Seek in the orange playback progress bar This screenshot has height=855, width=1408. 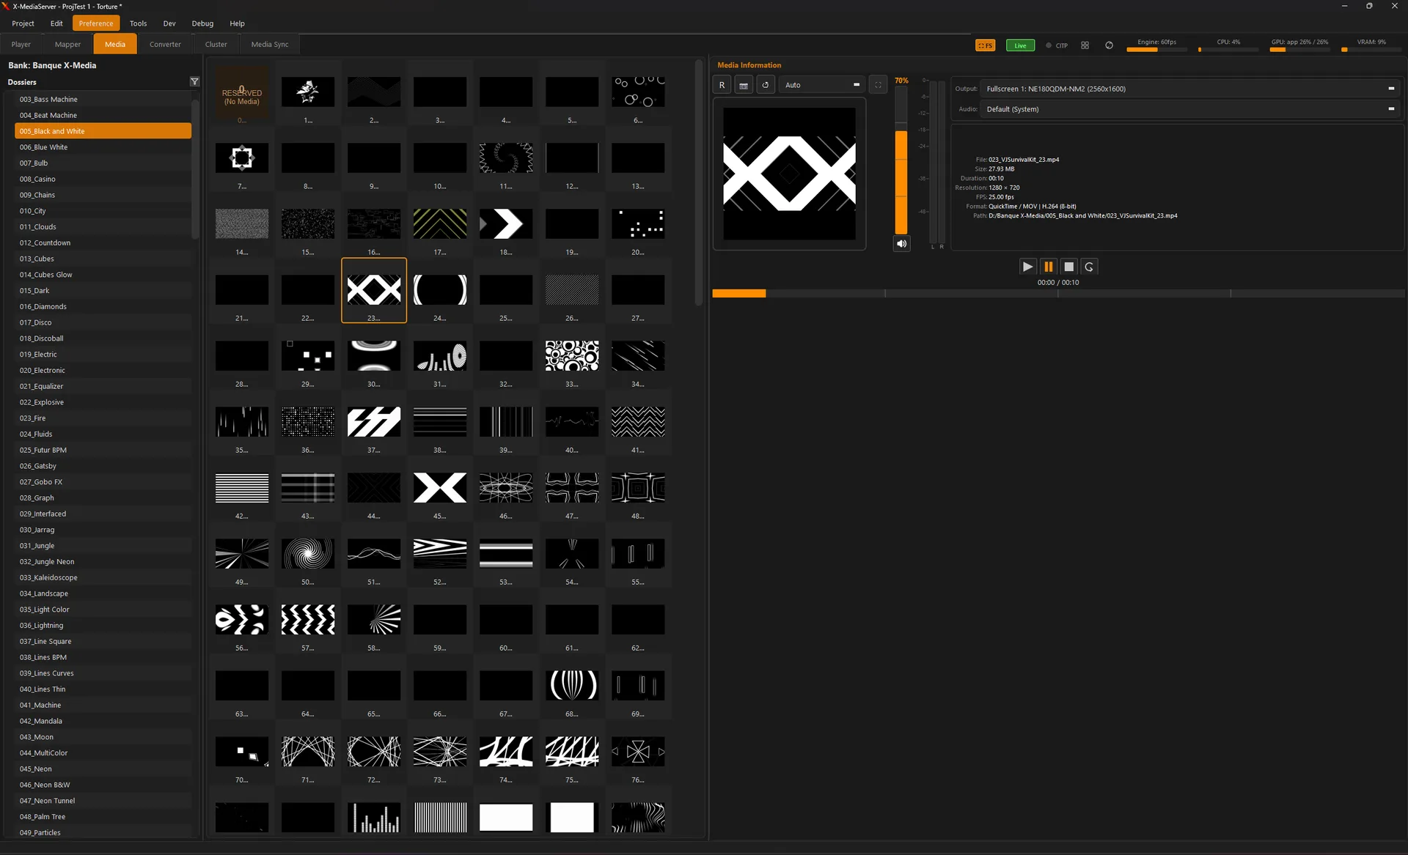click(1058, 294)
